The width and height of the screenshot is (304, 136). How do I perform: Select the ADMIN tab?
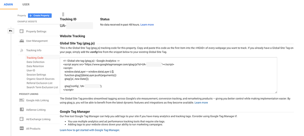[x=8, y=5]
